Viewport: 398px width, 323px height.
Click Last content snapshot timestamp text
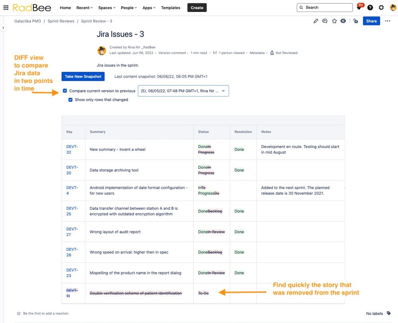pyautogui.click(x=161, y=77)
